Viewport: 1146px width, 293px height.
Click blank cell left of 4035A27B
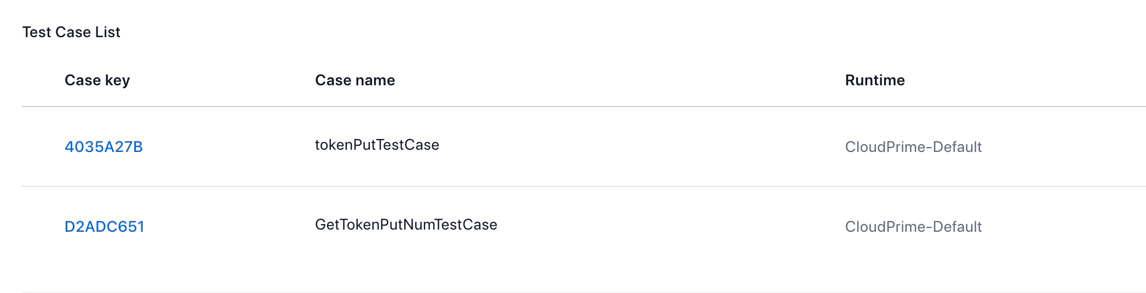[x=43, y=146]
